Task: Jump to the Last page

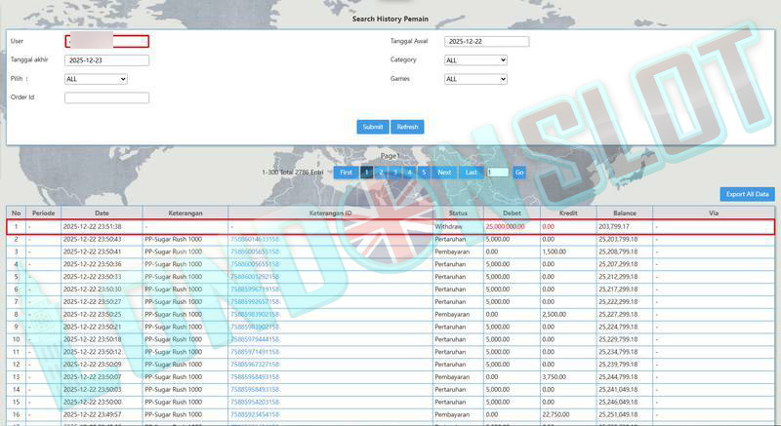Action: [472, 173]
